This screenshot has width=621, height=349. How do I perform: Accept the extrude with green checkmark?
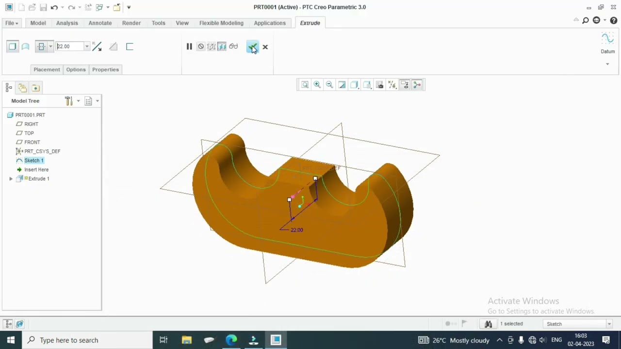pyautogui.click(x=253, y=47)
